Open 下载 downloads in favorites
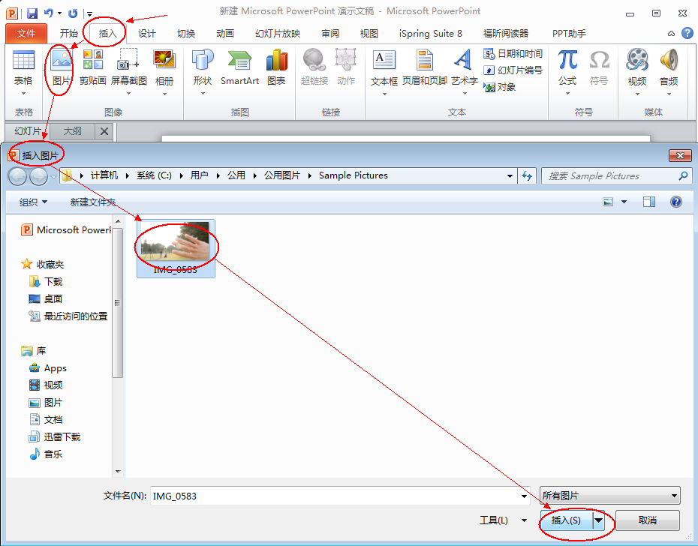698x546 pixels. click(47, 282)
